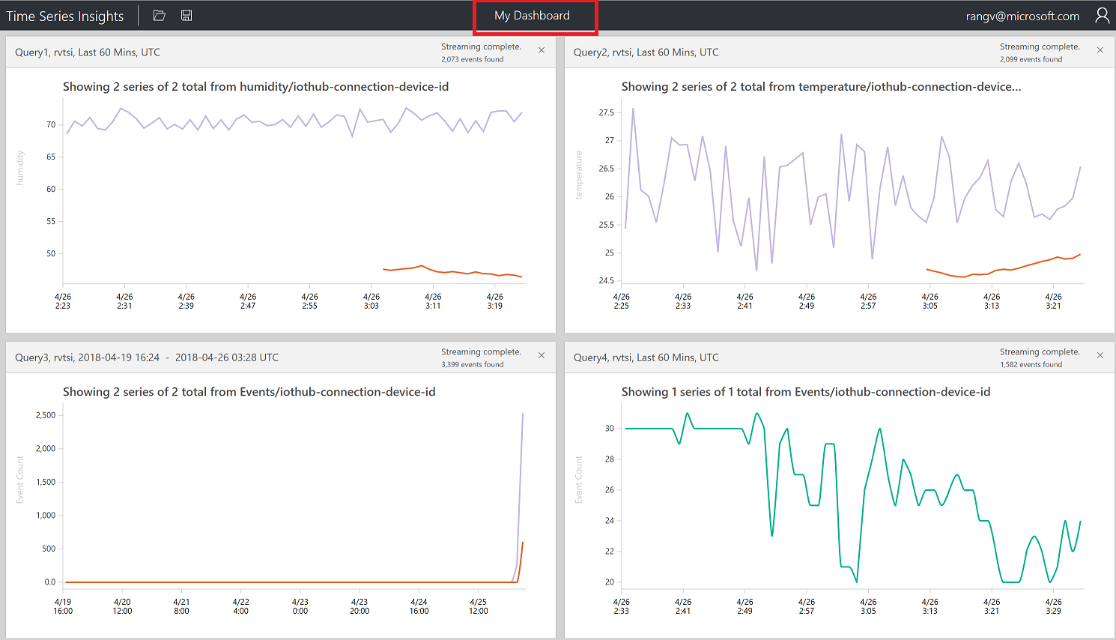Click the 4/25 12:00 tick in Query3 chart
This screenshot has height=640, width=1116.
[x=479, y=606]
